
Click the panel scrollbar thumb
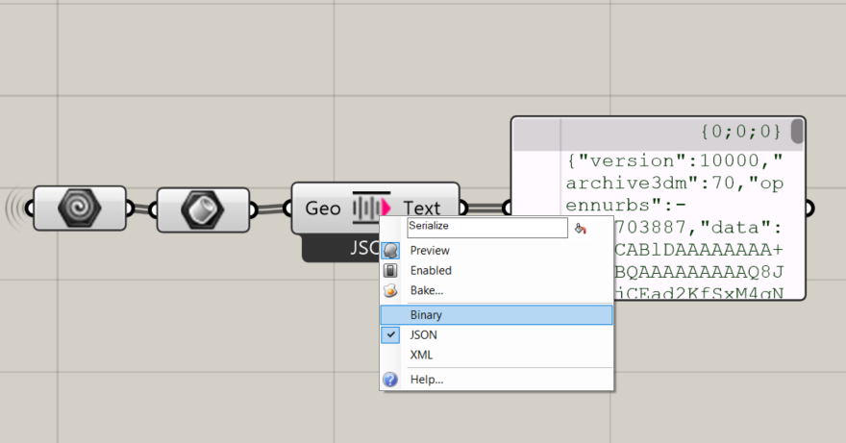tap(796, 131)
